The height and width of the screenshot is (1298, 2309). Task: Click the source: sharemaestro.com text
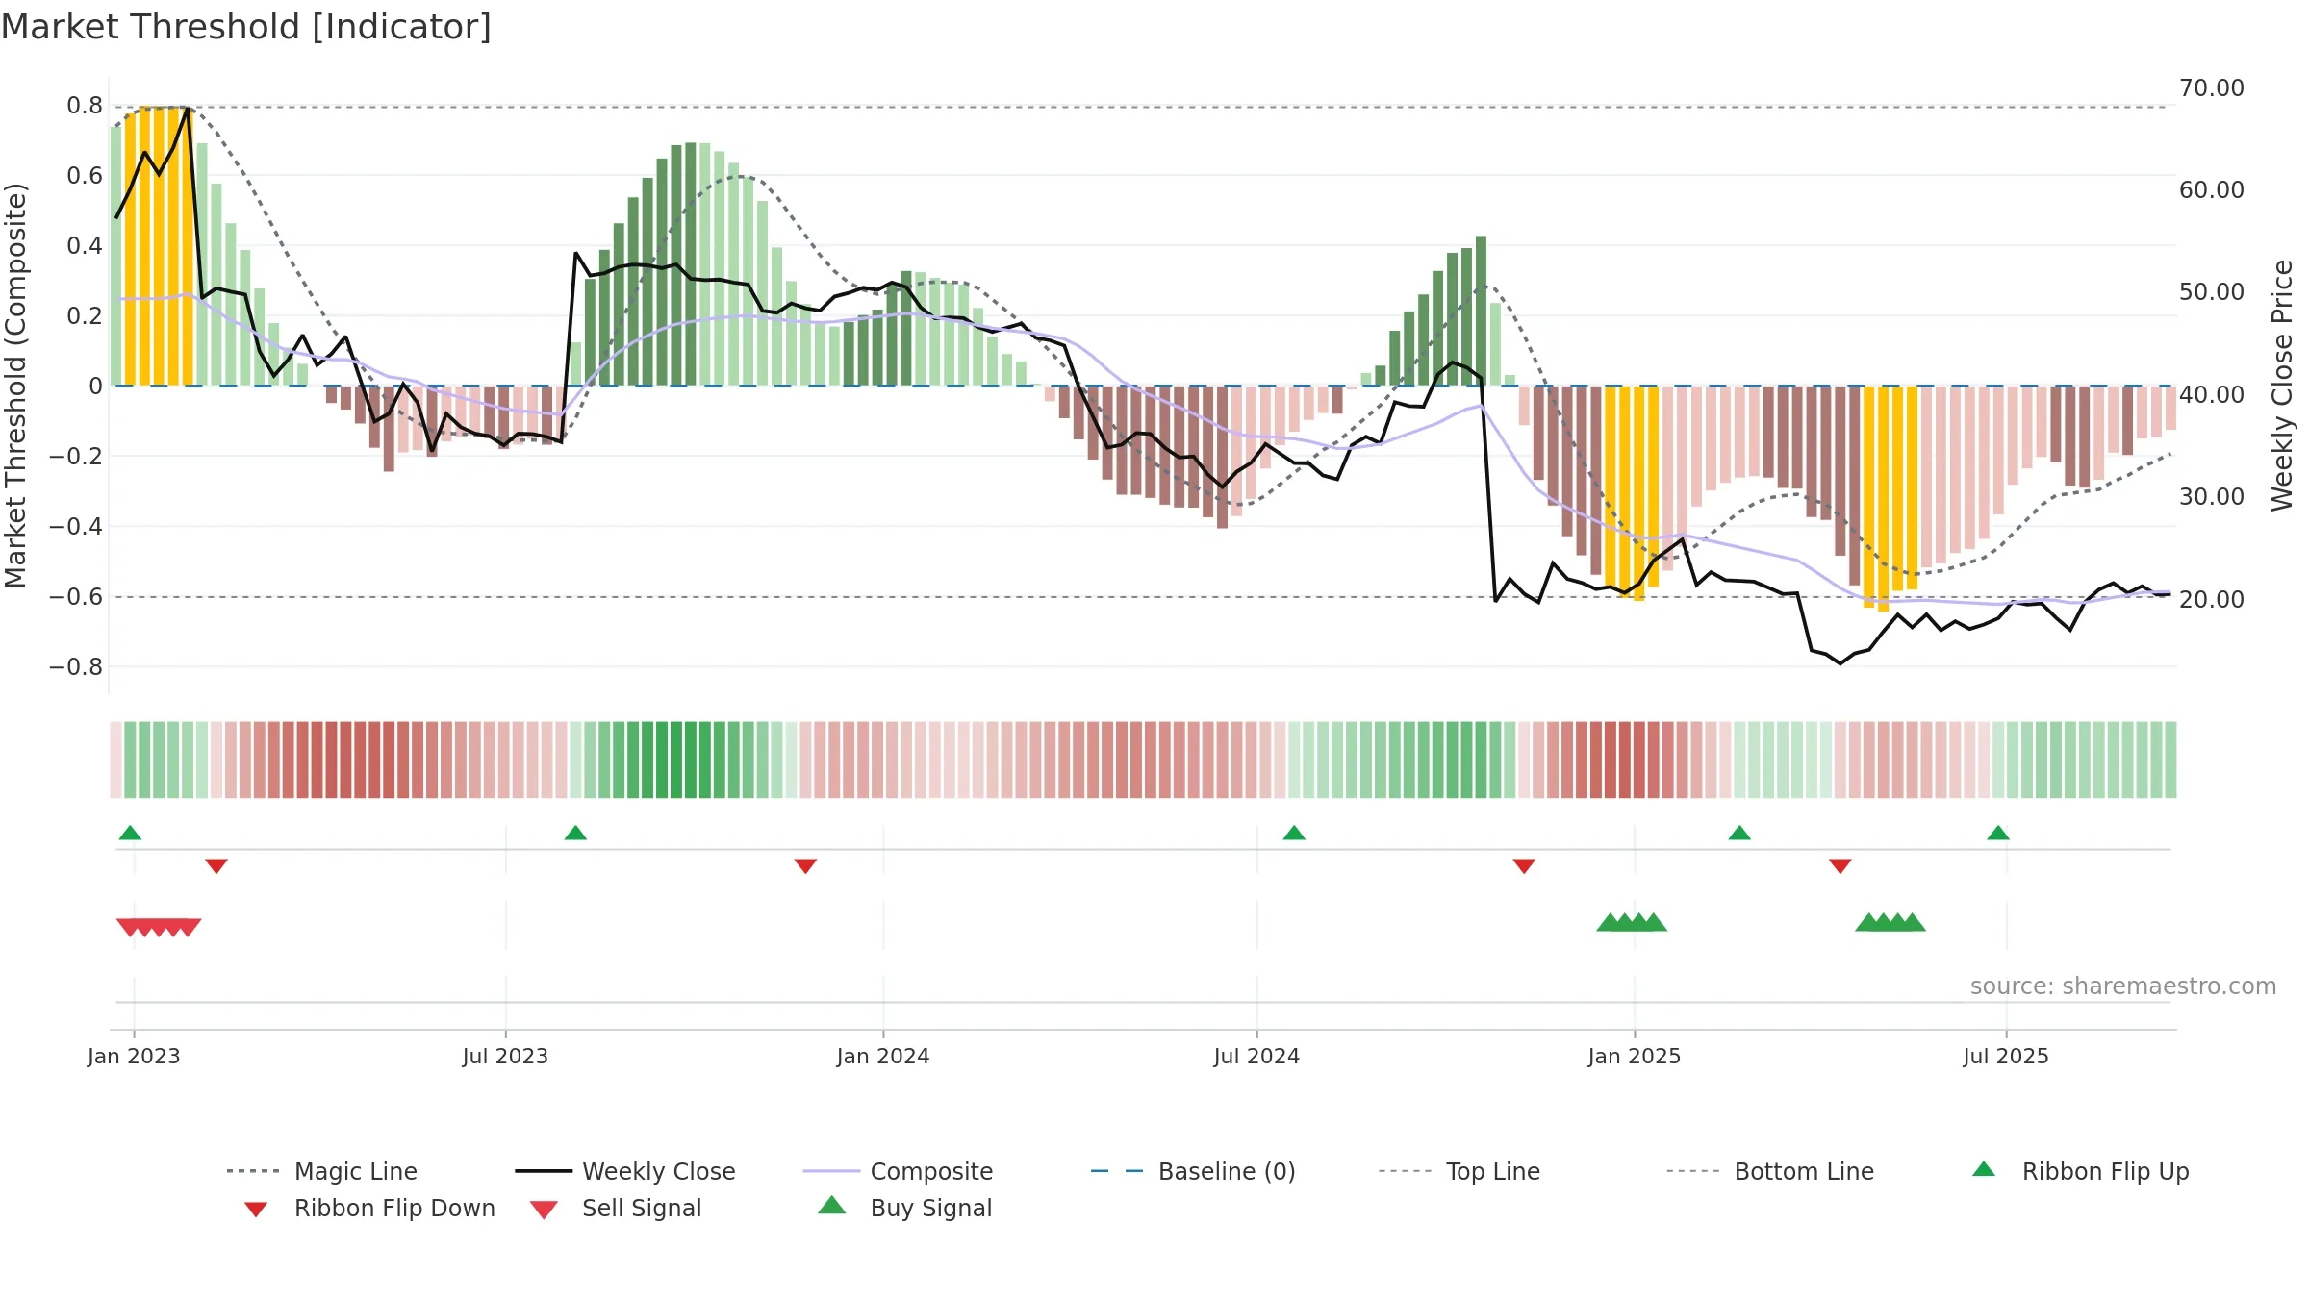point(2123,986)
